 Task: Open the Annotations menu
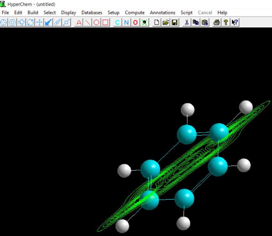pos(163,12)
